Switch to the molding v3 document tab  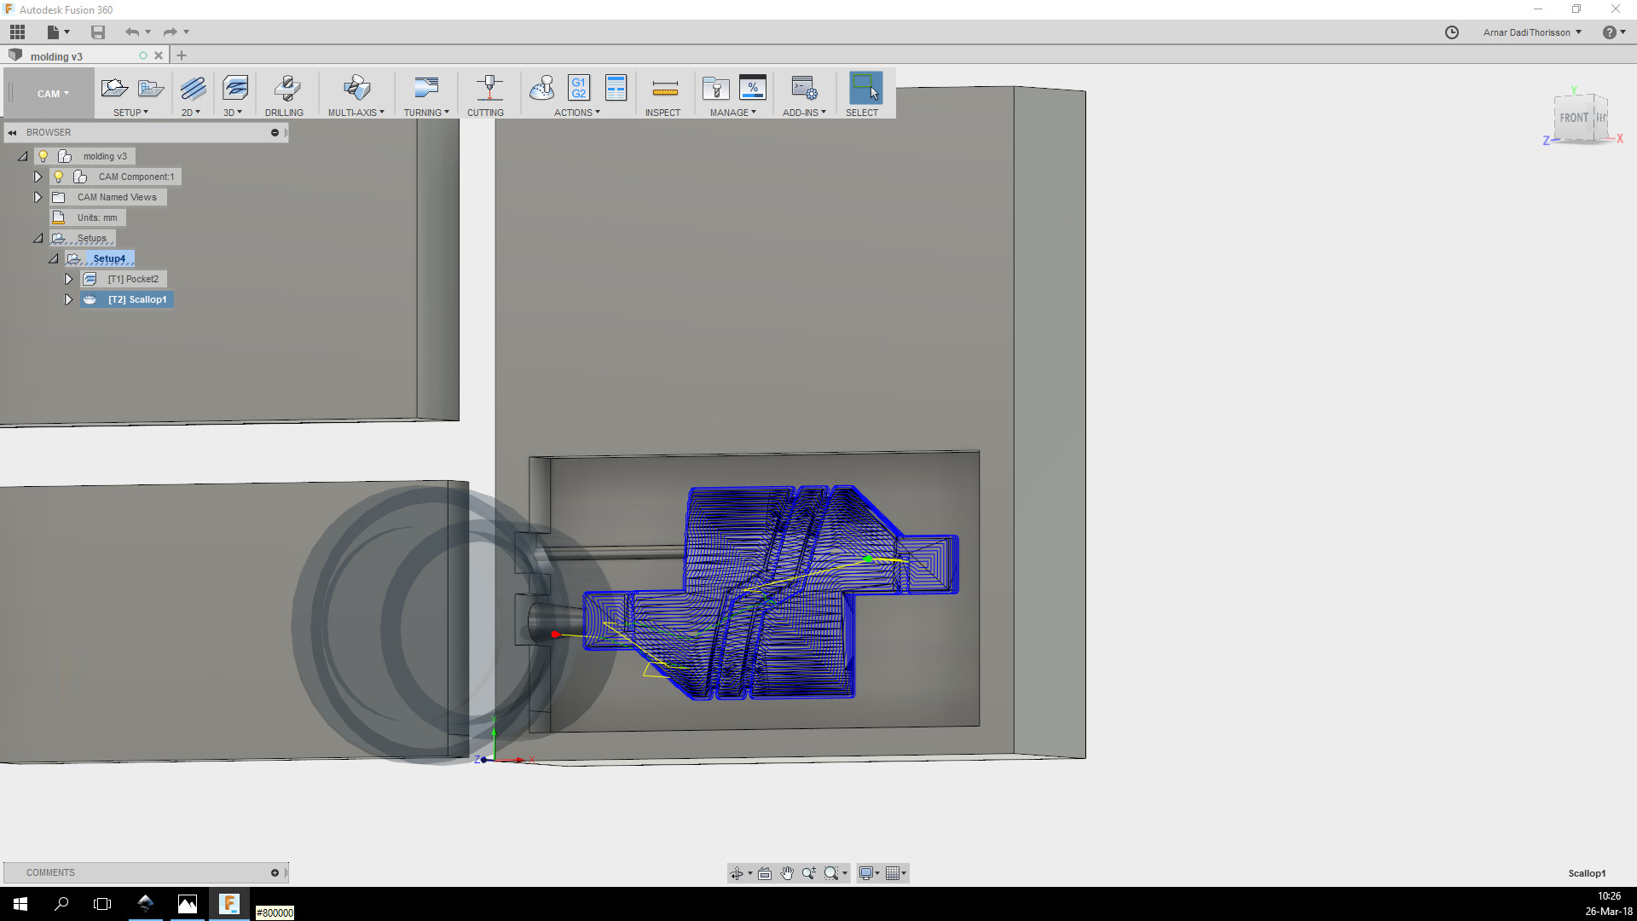click(56, 56)
